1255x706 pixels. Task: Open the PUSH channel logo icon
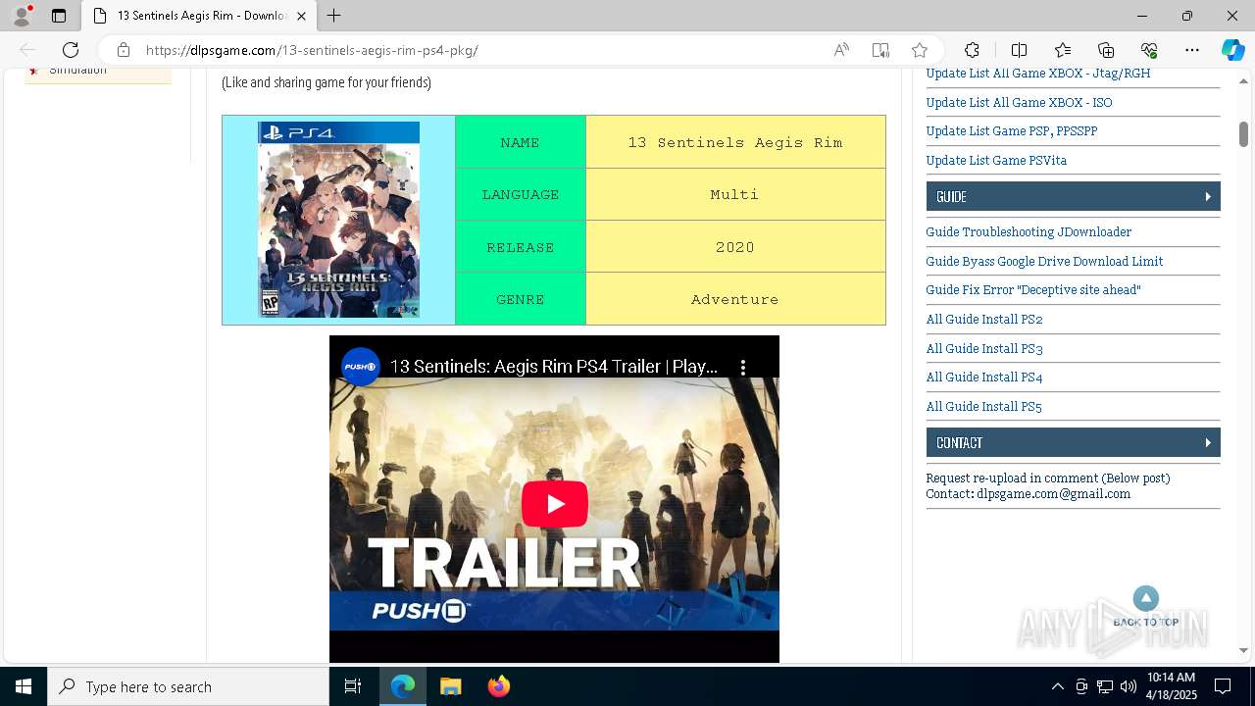[x=360, y=368]
